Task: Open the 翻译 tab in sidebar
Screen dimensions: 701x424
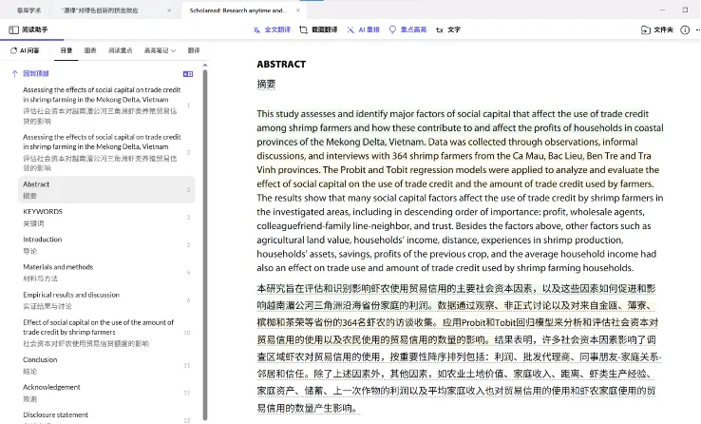Action: click(194, 49)
